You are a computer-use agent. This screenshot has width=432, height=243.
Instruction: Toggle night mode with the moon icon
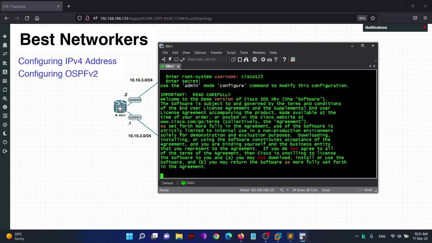(5, 133)
